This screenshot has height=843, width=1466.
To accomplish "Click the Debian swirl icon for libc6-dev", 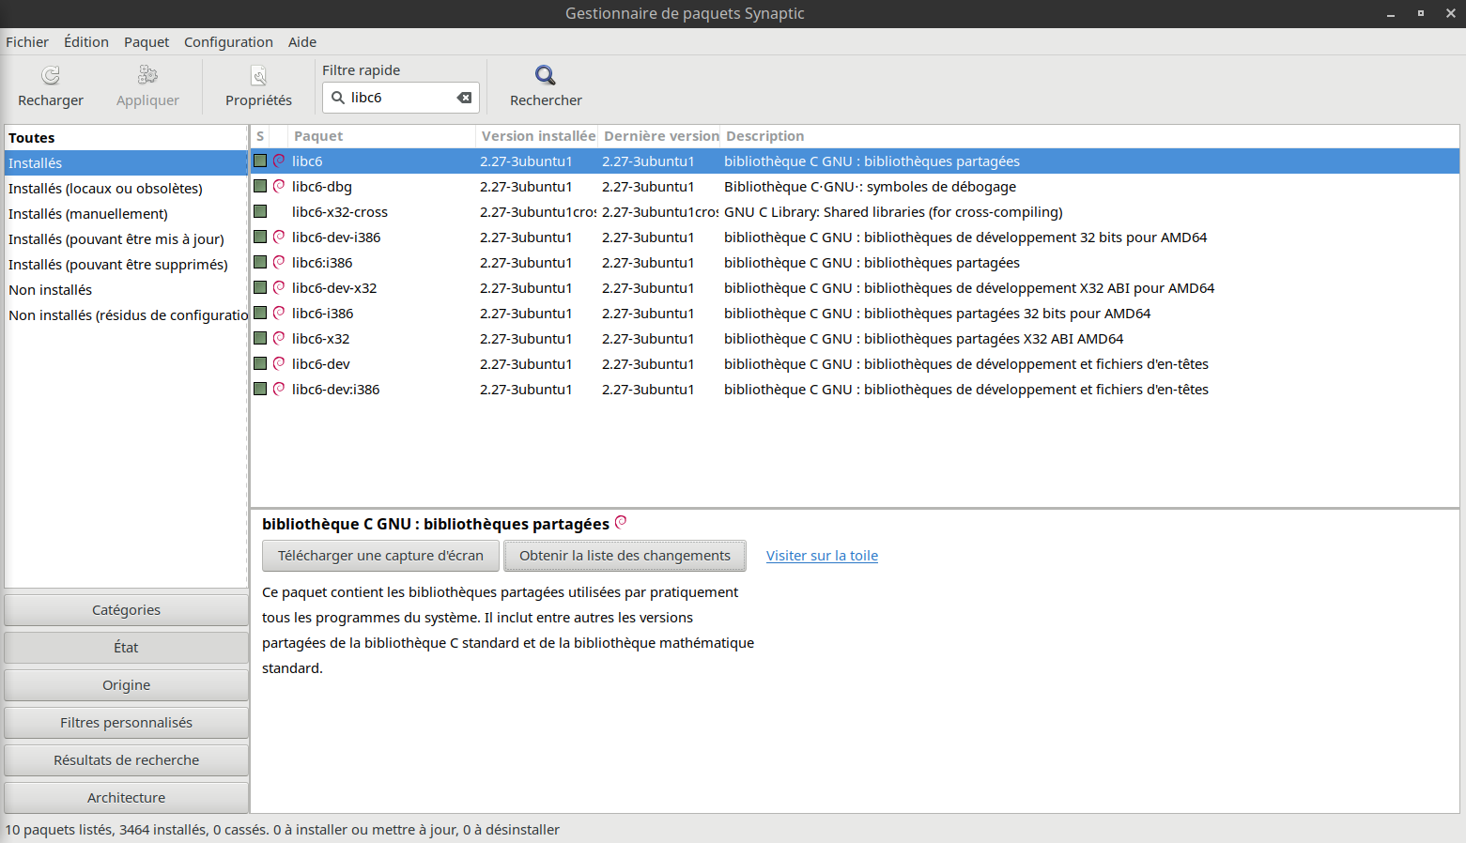I will pyautogui.click(x=279, y=363).
